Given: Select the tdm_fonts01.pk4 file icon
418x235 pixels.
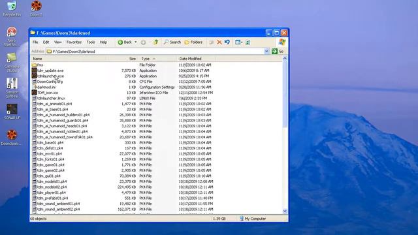Looking at the screenshot, I should tap(34, 159).
